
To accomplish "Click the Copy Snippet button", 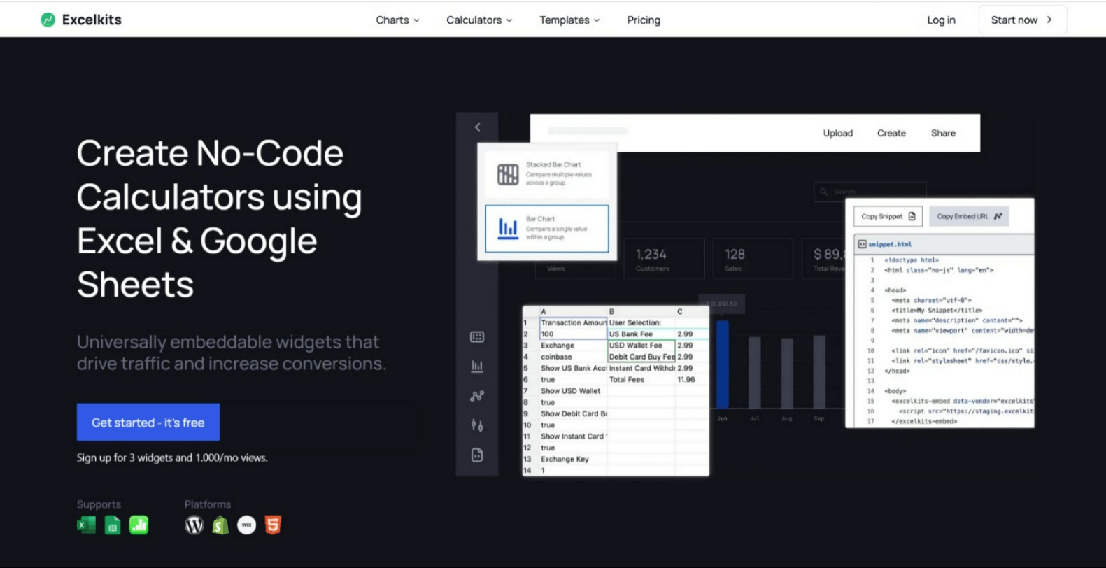I will coord(888,216).
